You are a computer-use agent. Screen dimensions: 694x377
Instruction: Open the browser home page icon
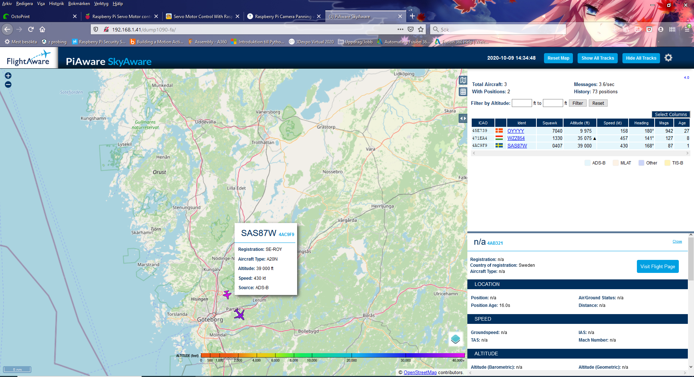pyautogui.click(x=42, y=29)
